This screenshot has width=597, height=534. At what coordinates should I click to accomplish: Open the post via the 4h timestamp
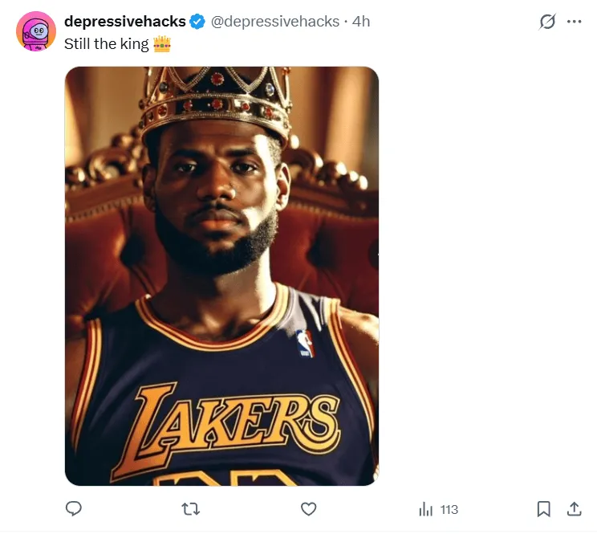pos(361,22)
